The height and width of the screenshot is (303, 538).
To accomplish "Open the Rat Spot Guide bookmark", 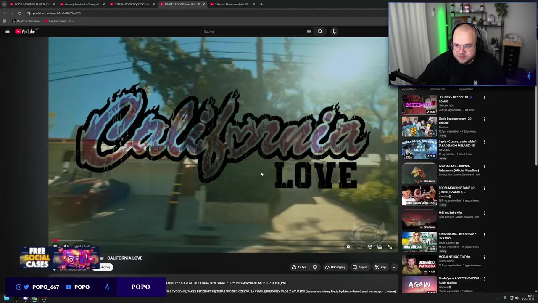I will 58,21.
